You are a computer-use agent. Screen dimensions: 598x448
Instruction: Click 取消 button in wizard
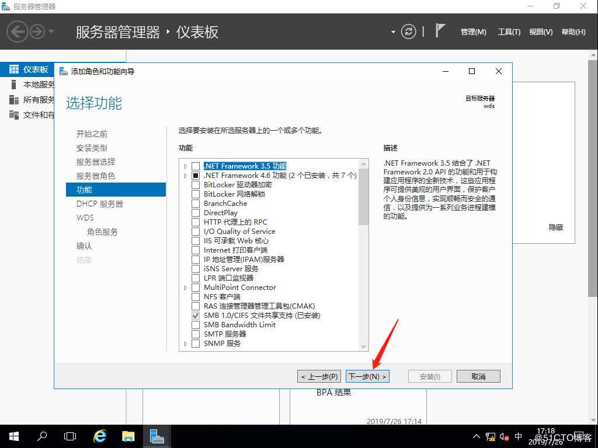[478, 376]
